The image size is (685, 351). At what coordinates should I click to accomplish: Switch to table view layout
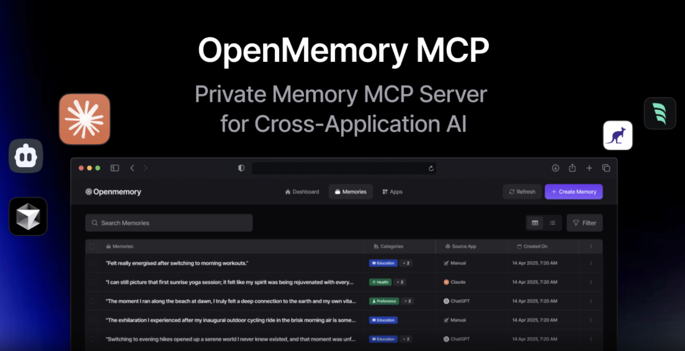pyautogui.click(x=535, y=223)
